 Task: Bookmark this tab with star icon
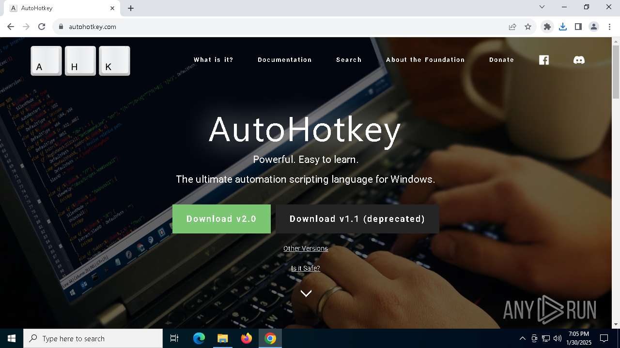[x=528, y=27]
